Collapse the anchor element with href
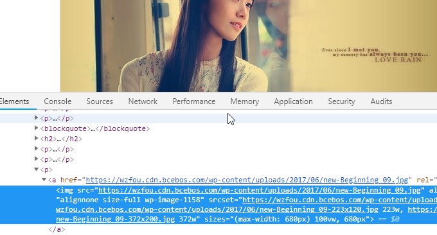The width and height of the screenshot is (437, 235). click(44, 180)
